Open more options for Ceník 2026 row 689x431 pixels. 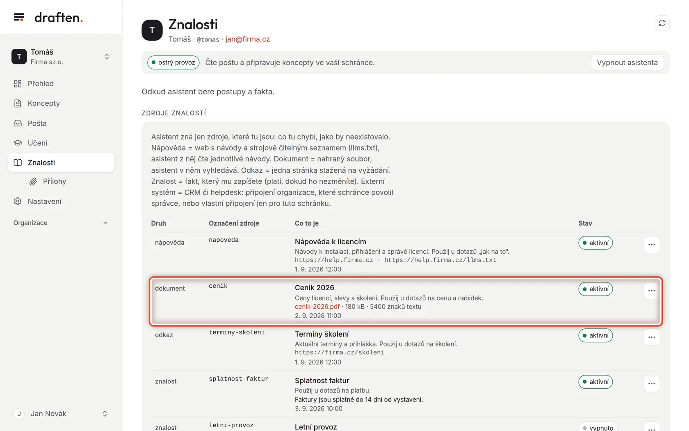point(651,291)
